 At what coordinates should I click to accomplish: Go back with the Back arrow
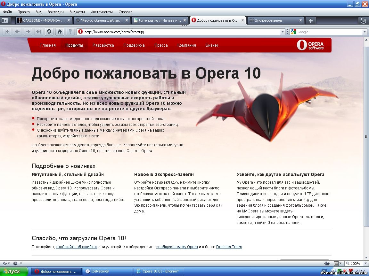point(17,32)
